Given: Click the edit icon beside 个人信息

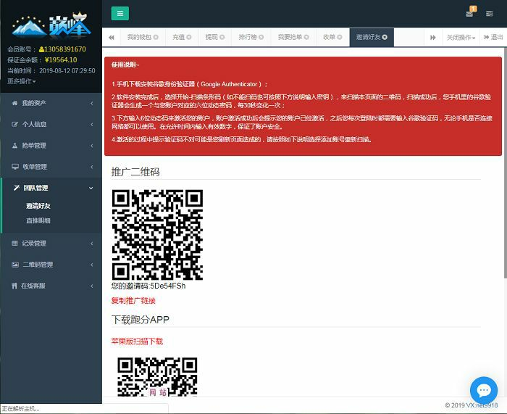Looking at the screenshot, I should (x=14, y=124).
